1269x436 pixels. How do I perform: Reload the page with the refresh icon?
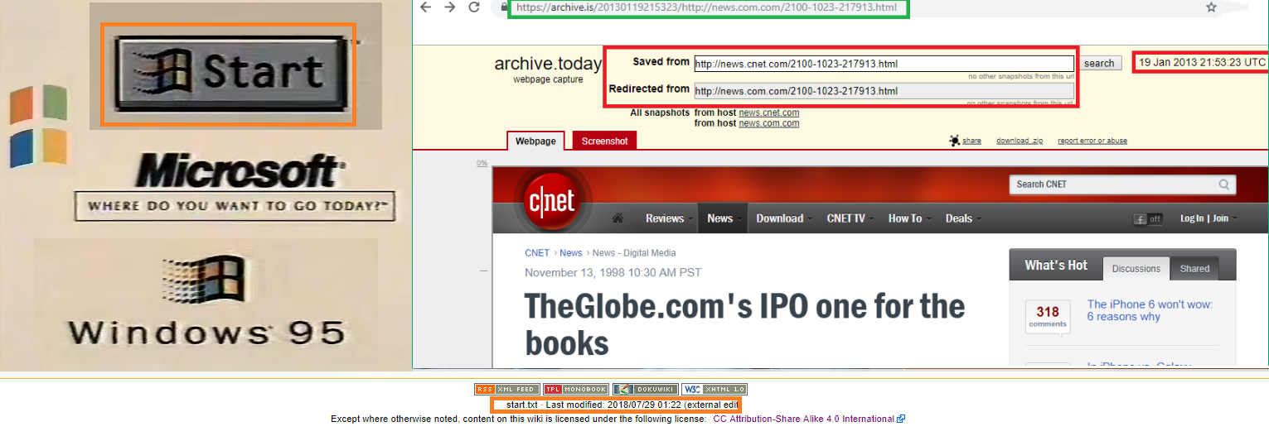pyautogui.click(x=475, y=7)
